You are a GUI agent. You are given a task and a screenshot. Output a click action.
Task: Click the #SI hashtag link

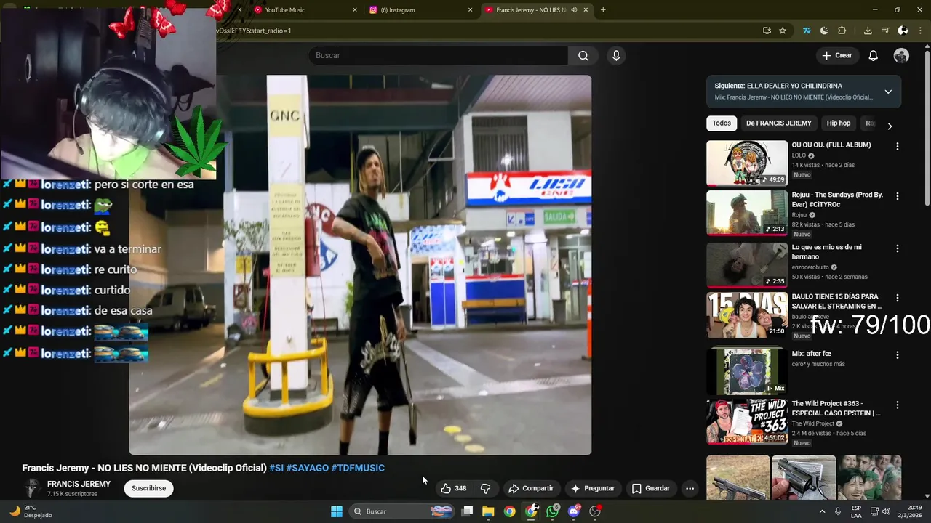coord(276,468)
